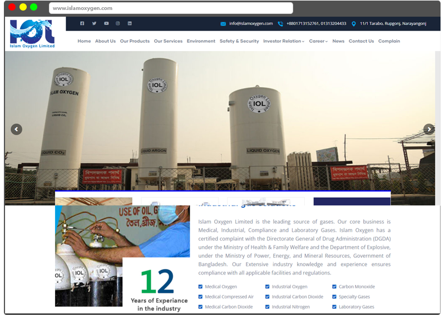445x315 pixels.
Task: Open the Contact Us page
Action: click(x=361, y=41)
